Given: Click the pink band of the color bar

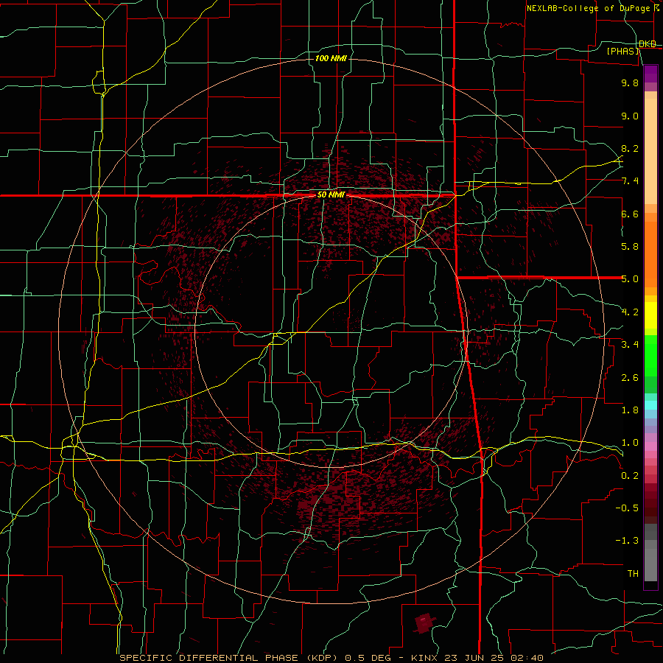Looking at the screenshot, I should tap(650, 446).
